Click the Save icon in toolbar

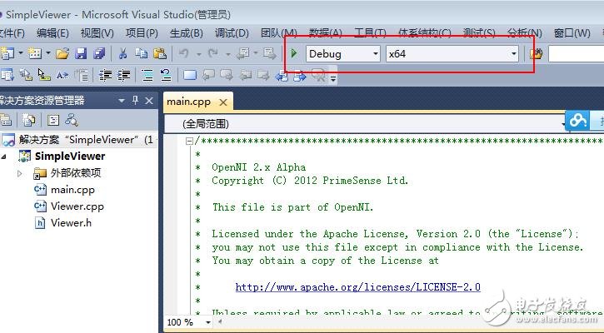[x=81, y=53]
